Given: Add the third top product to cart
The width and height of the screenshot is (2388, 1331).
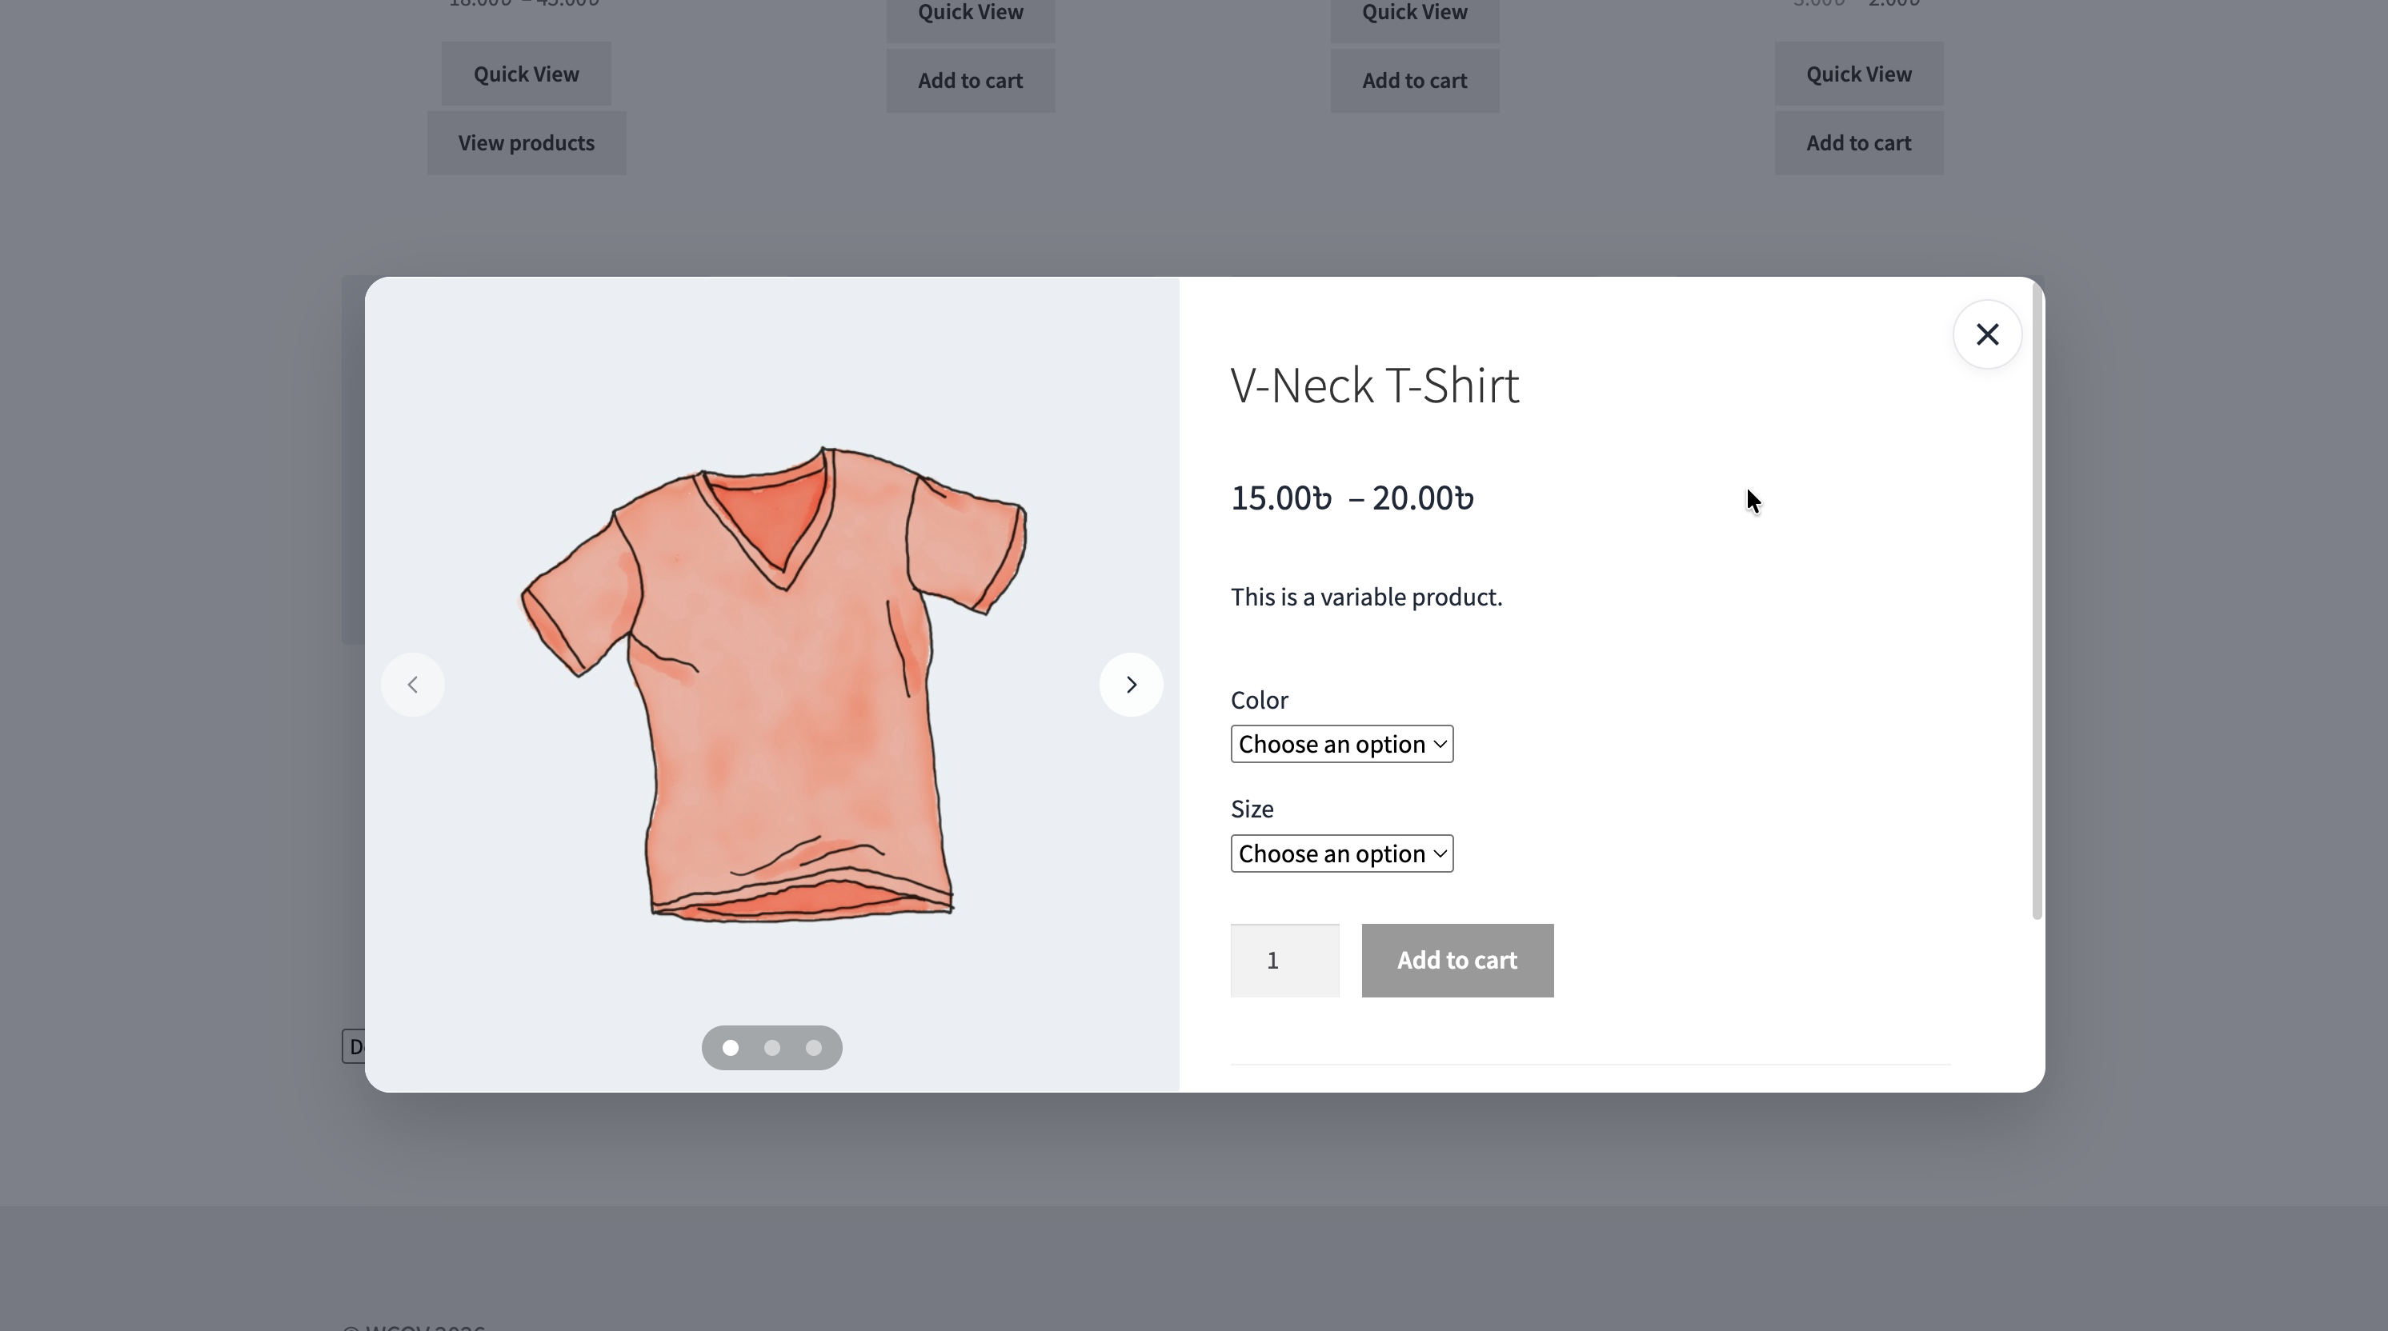Looking at the screenshot, I should [x=1414, y=81].
